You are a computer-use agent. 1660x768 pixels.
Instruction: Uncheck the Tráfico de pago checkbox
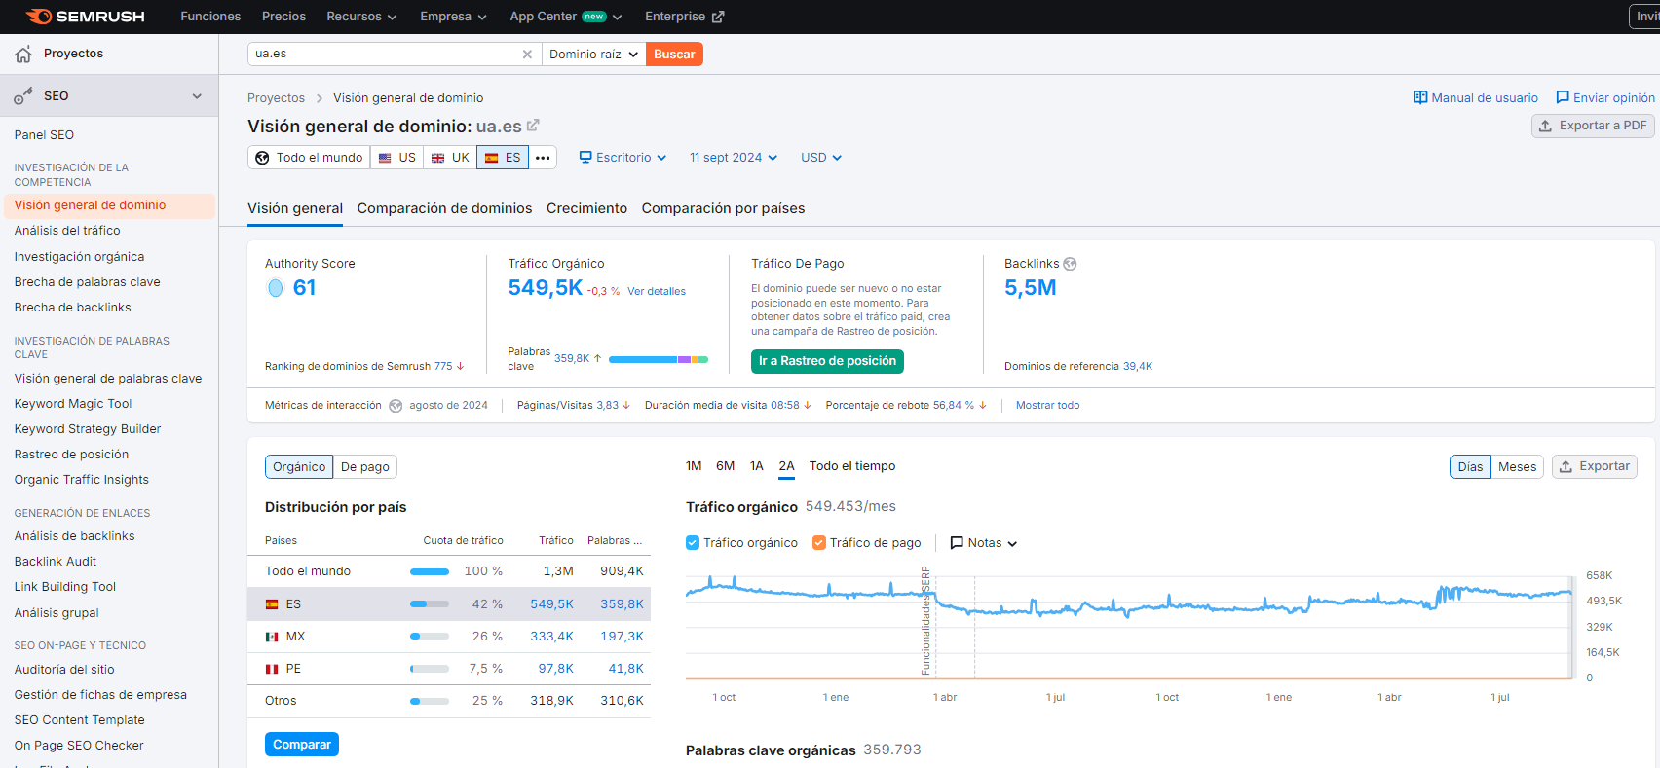[819, 543]
